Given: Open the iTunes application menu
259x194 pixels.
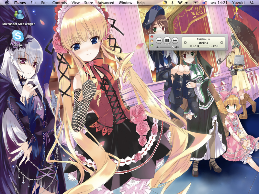Looking at the screenshot, I should point(19,3).
